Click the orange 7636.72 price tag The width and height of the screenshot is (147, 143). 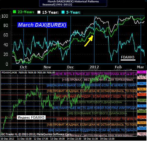click(142, 89)
